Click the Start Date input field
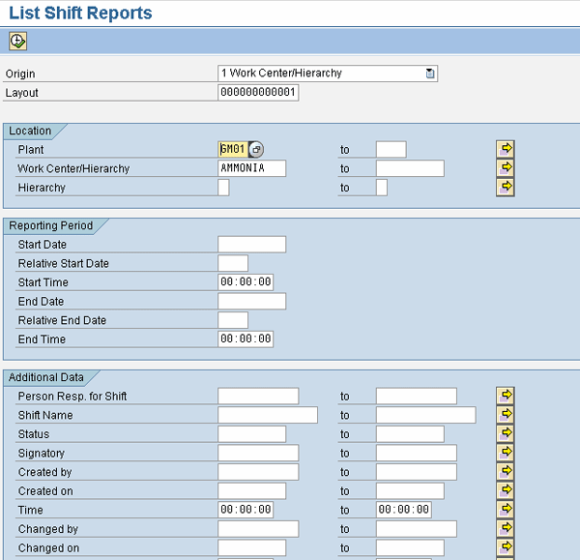 [251, 245]
